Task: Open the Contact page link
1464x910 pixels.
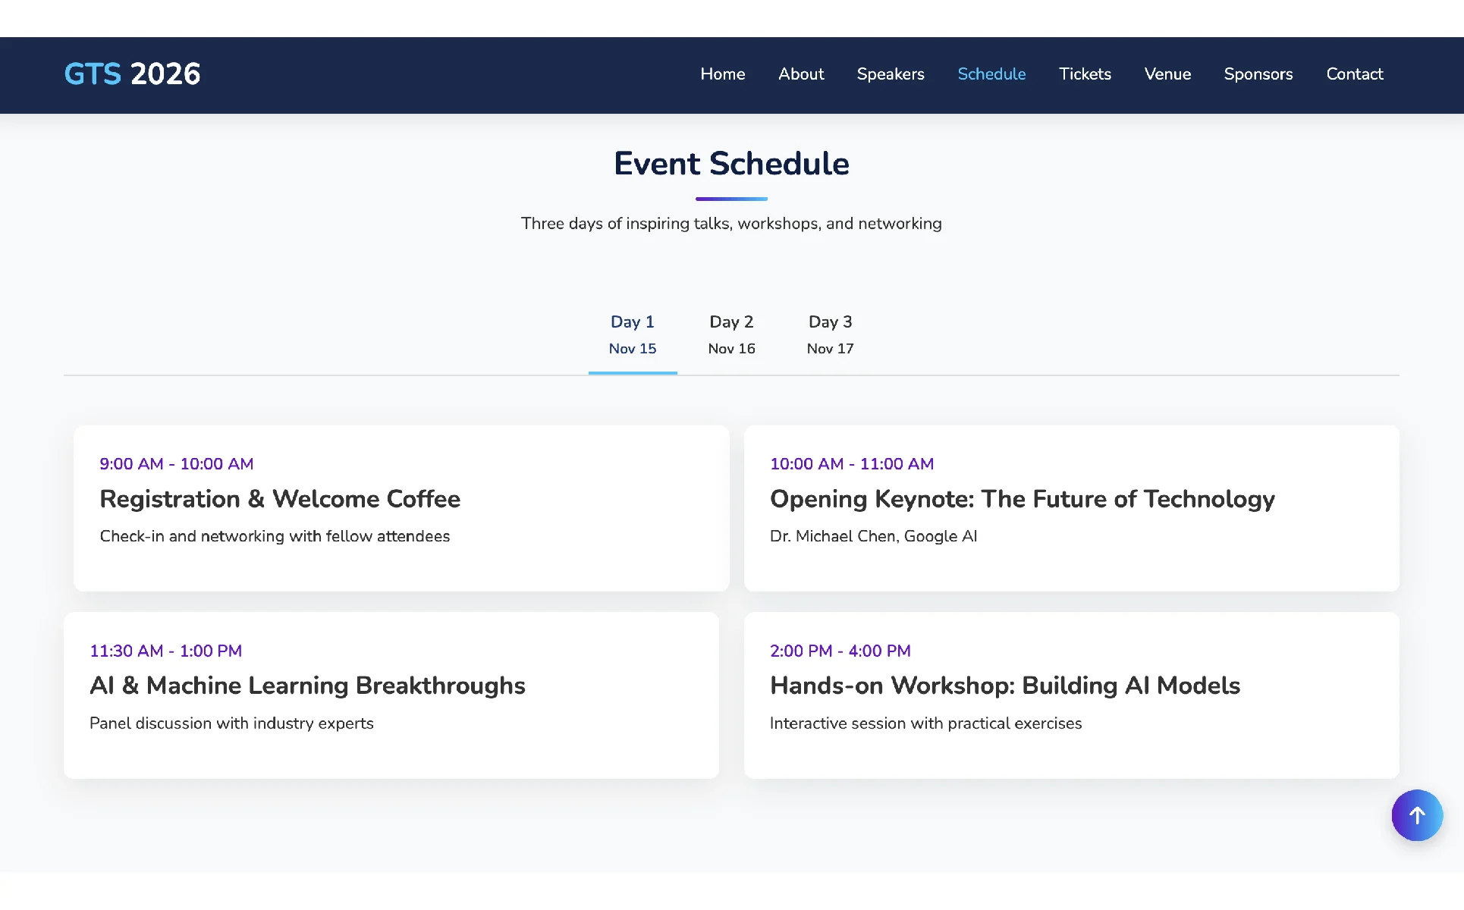Action: coord(1354,74)
